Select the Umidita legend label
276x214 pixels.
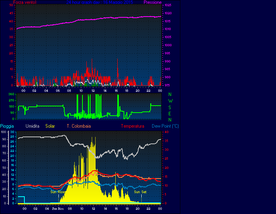pyautogui.click(x=33, y=126)
